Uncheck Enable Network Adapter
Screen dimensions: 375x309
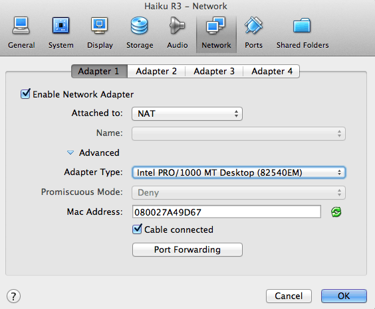pyautogui.click(x=25, y=94)
